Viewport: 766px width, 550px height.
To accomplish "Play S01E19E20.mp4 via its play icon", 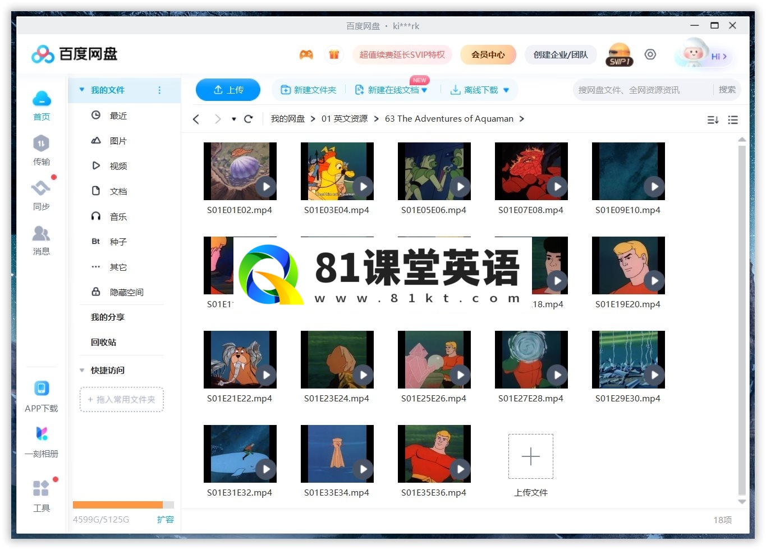I will coord(654,281).
